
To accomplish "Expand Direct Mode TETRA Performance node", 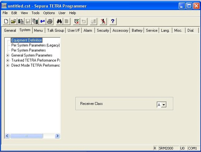I will (8, 66).
